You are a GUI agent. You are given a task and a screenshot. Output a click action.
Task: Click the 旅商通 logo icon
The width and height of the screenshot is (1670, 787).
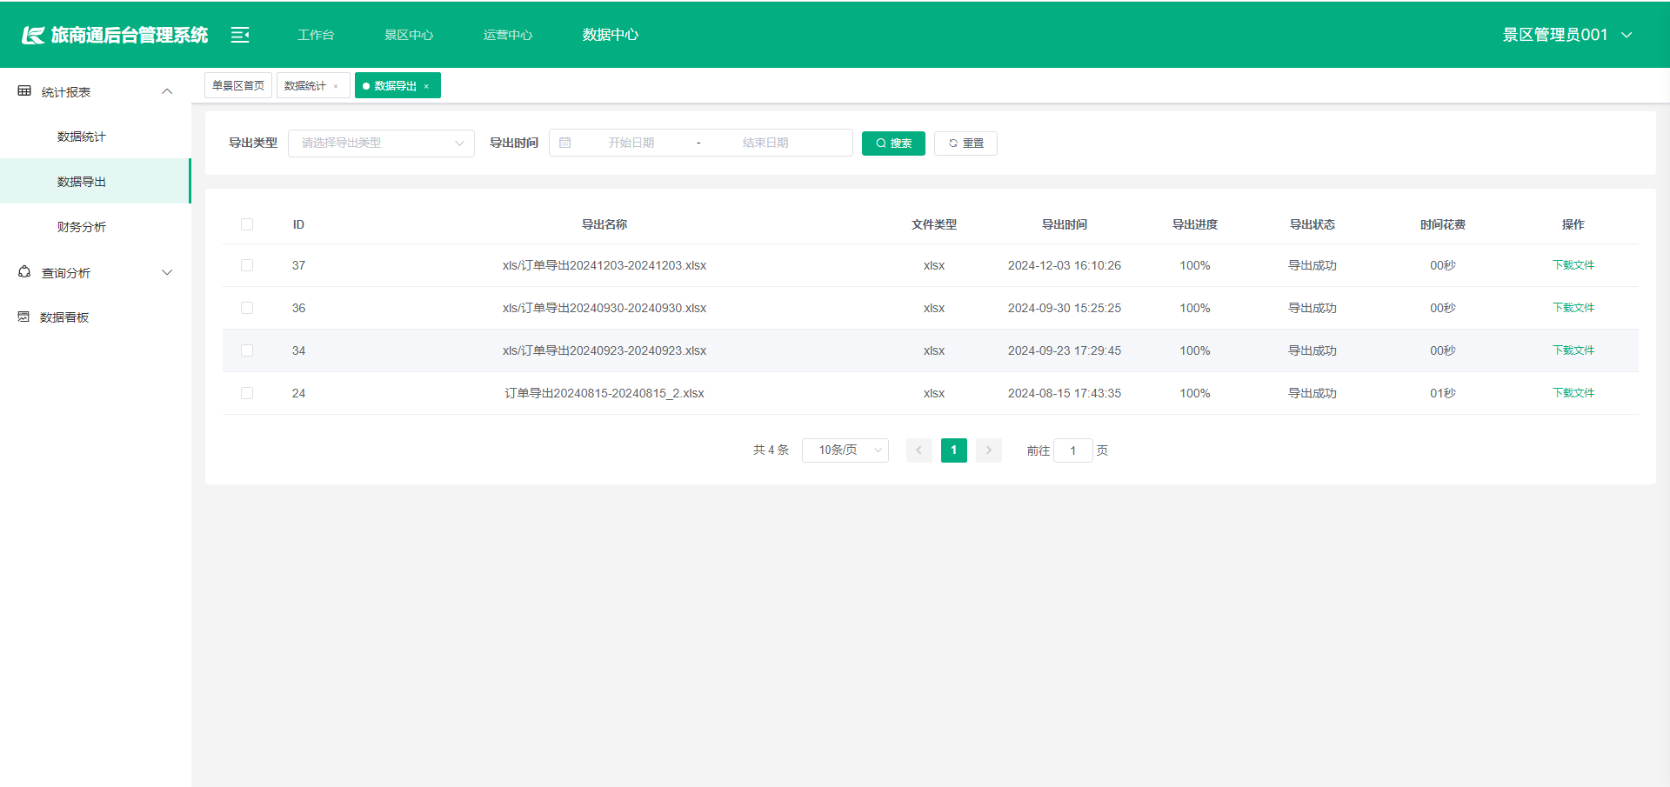(x=33, y=35)
